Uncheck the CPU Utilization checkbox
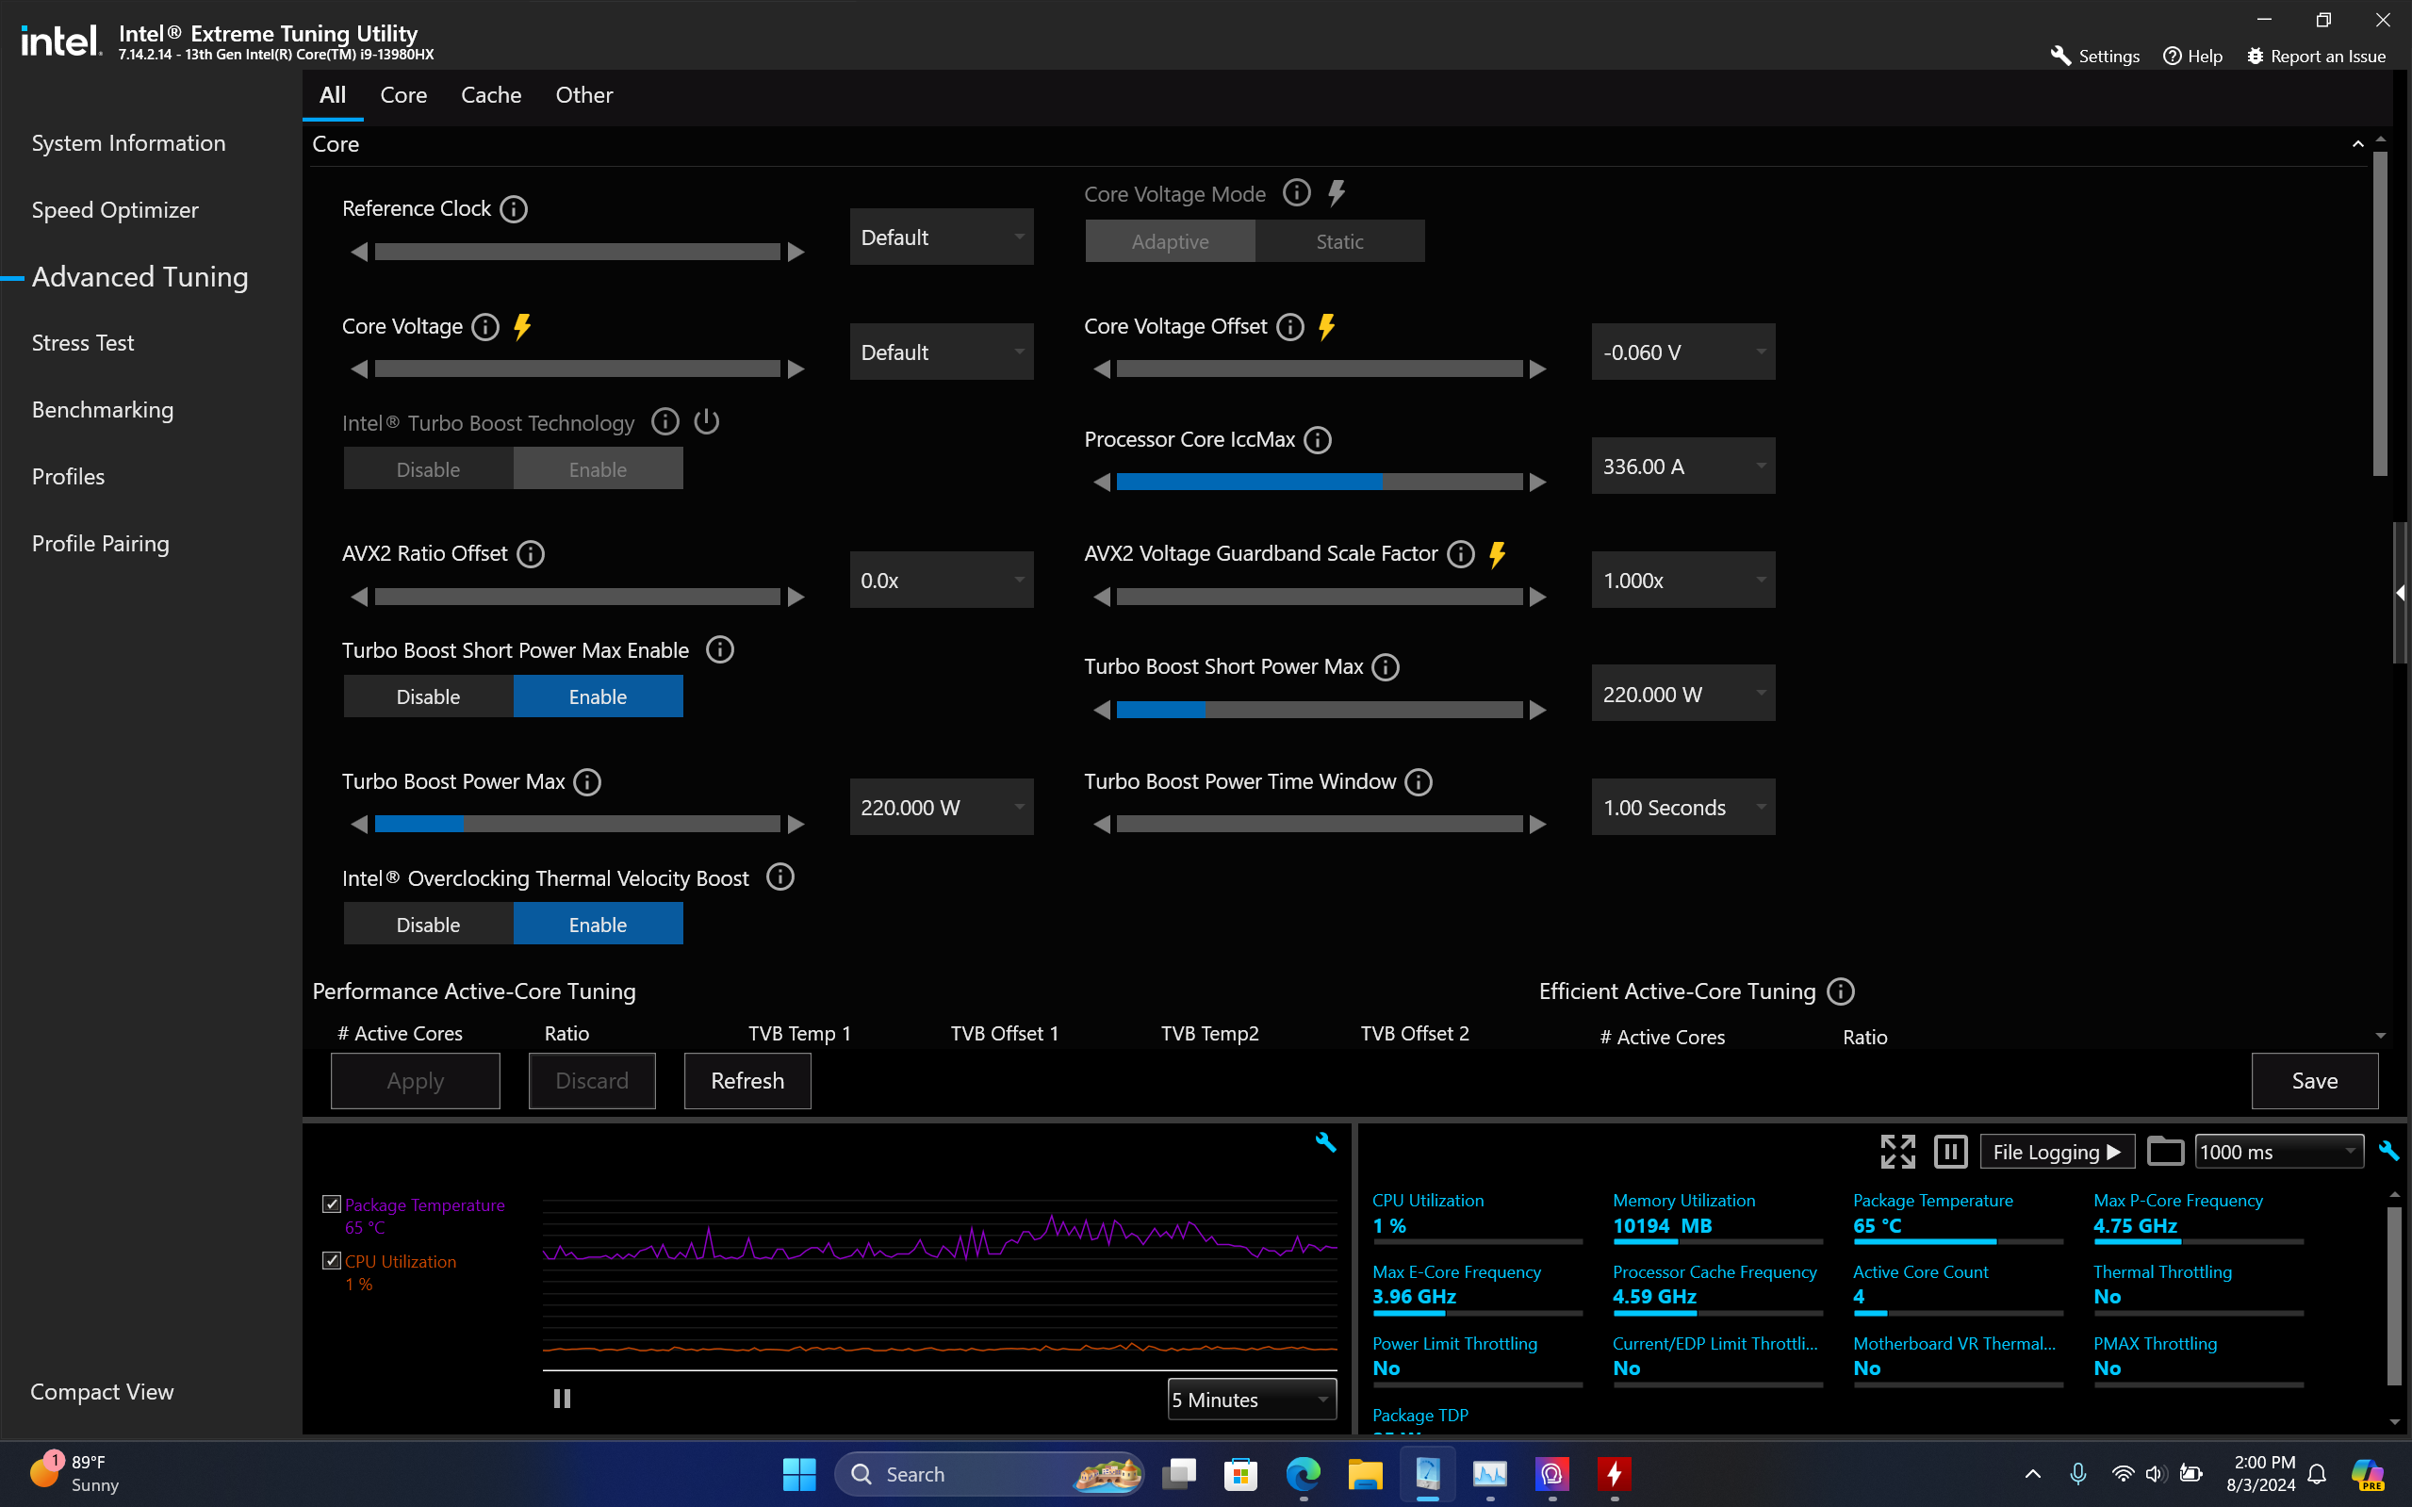 click(x=332, y=1261)
